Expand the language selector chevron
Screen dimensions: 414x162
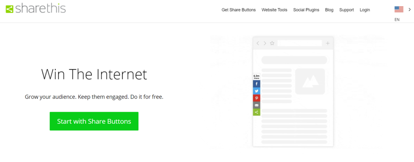(410, 10)
